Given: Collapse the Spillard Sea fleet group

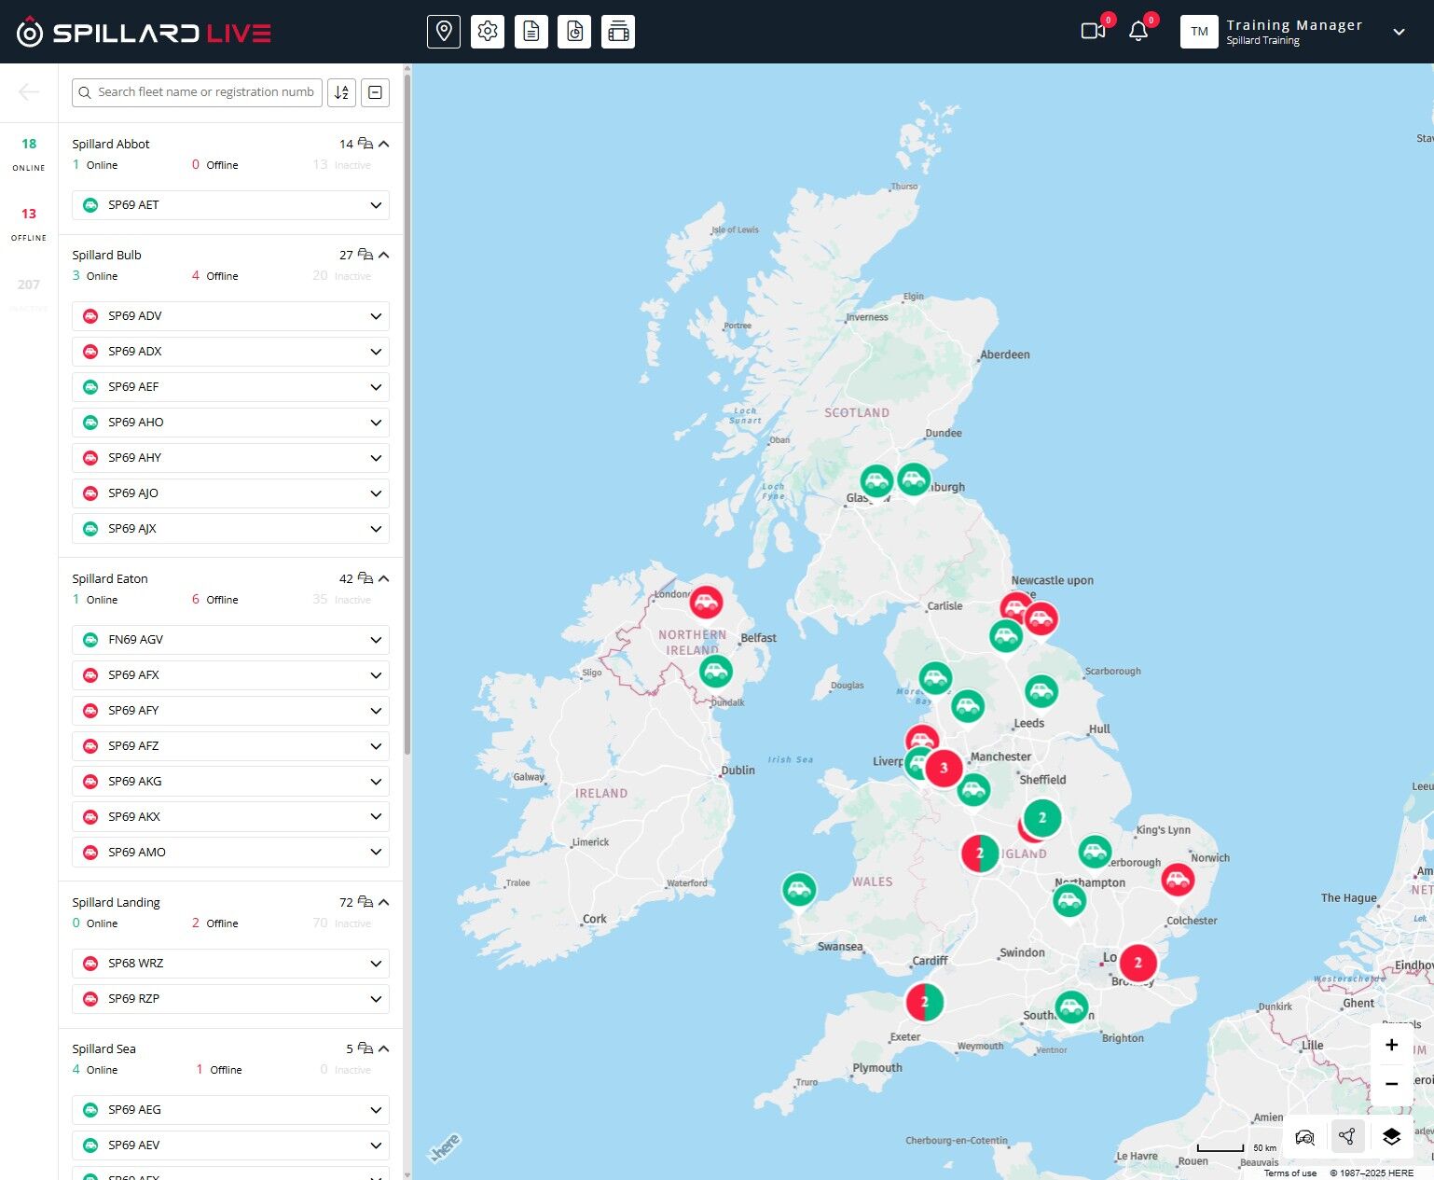Looking at the screenshot, I should click(x=384, y=1048).
